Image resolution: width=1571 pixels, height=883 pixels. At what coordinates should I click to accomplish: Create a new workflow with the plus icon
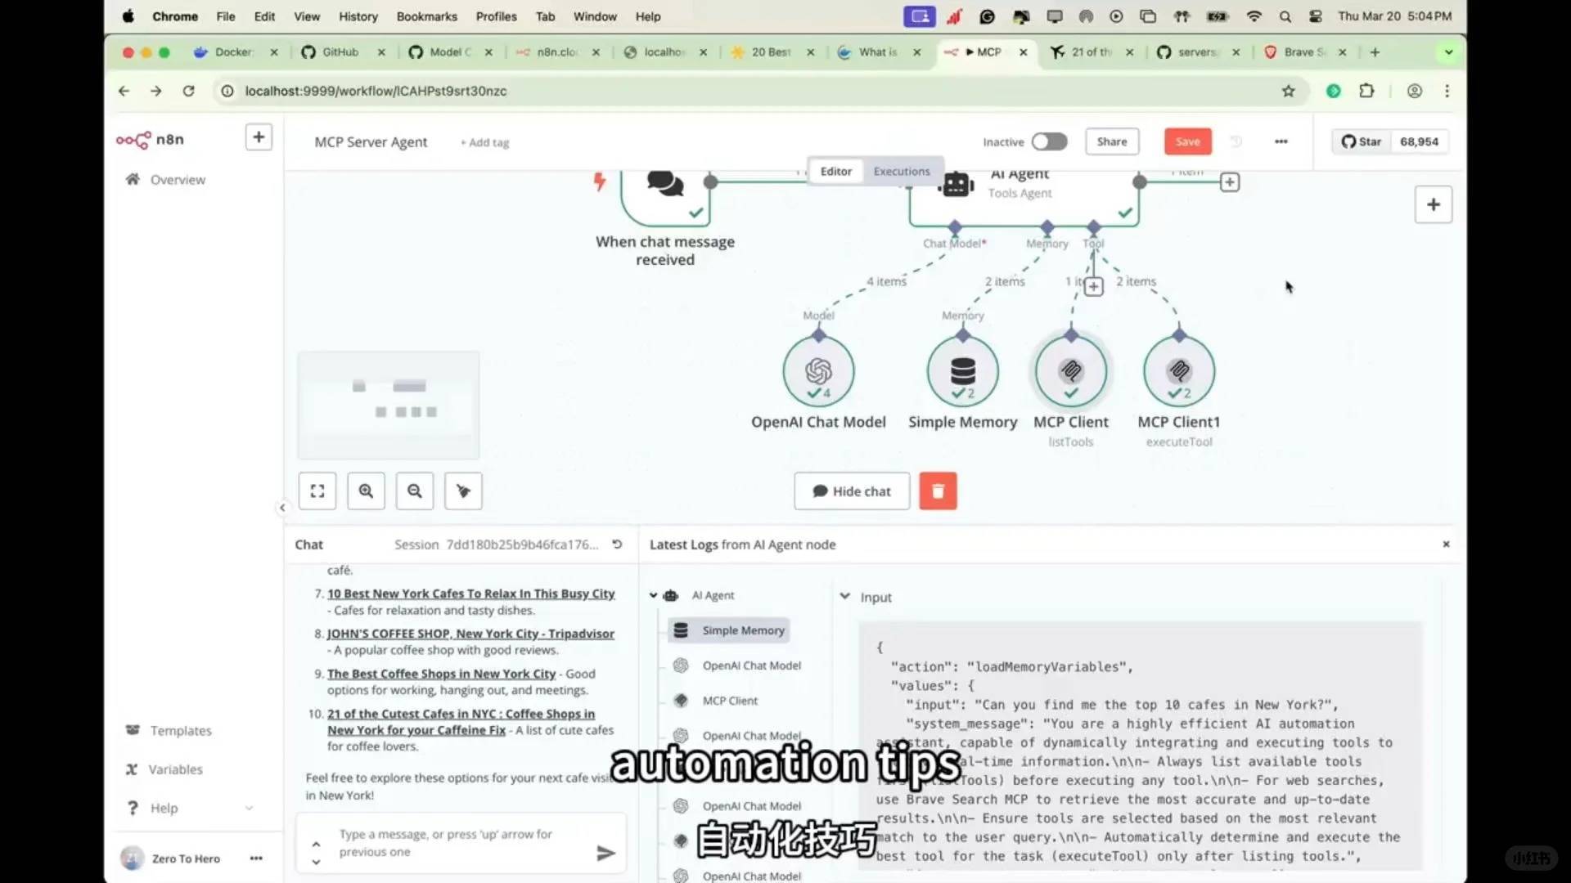259,137
